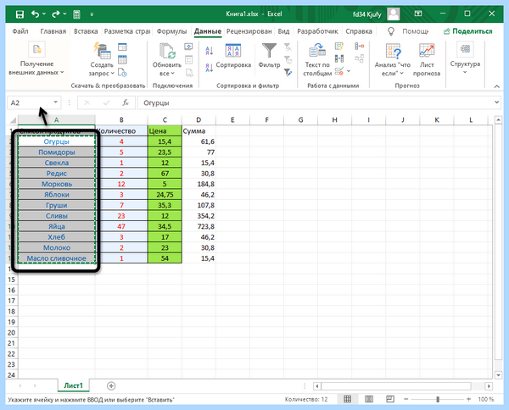Open the Формулы tab

[171, 31]
